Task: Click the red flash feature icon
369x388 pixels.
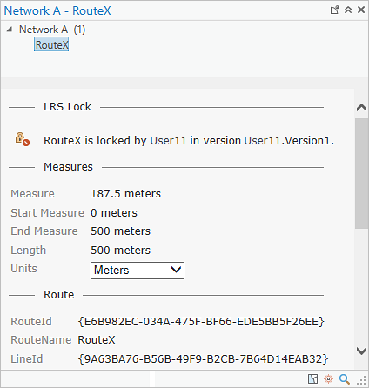Action: click(328, 378)
